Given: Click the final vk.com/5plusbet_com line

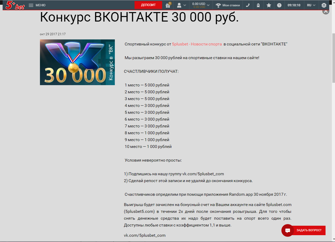Looking at the screenshot, I should (x=145, y=235).
